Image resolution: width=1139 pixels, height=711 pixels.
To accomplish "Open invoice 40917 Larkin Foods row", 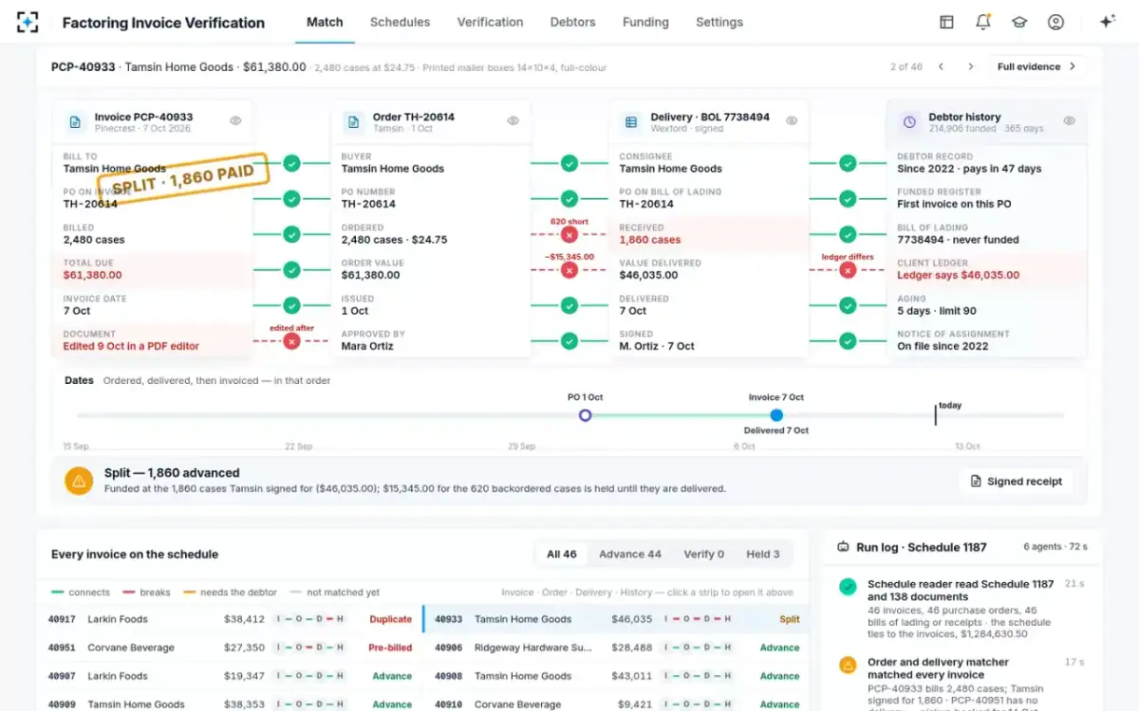I will click(x=230, y=619).
